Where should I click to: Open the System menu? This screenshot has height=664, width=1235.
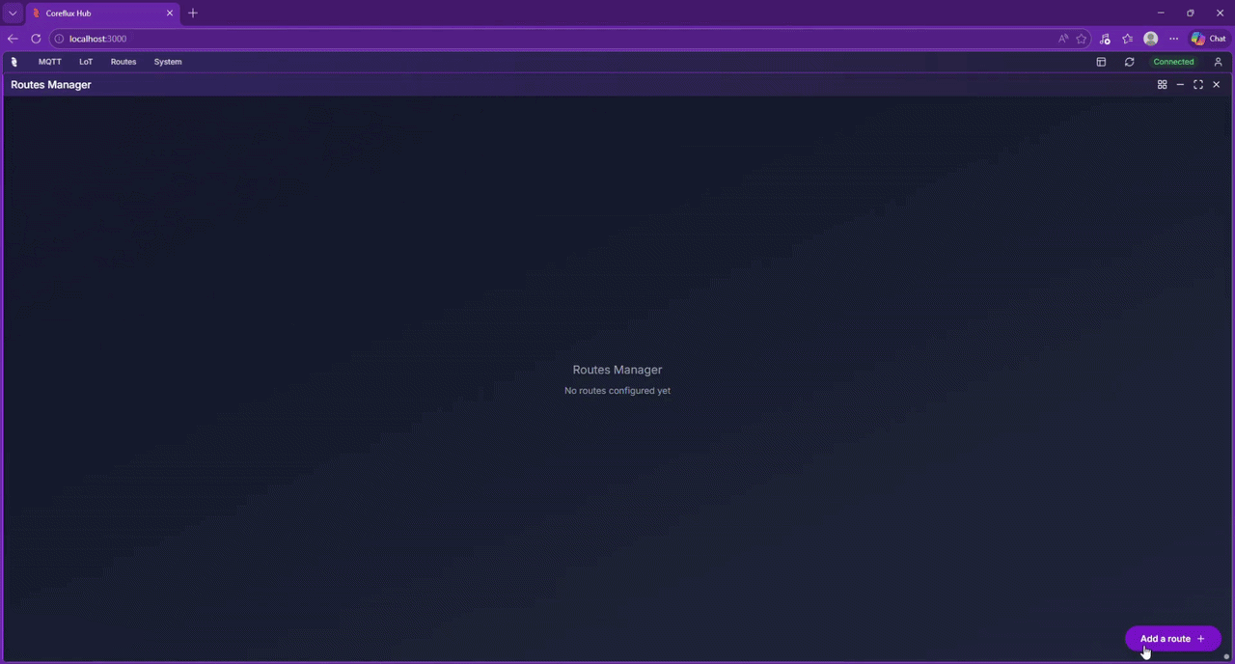(168, 62)
